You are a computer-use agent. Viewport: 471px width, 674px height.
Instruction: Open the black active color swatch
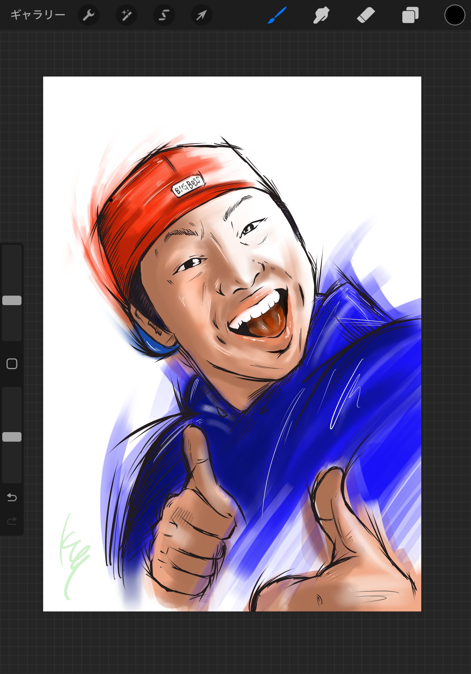(x=455, y=15)
